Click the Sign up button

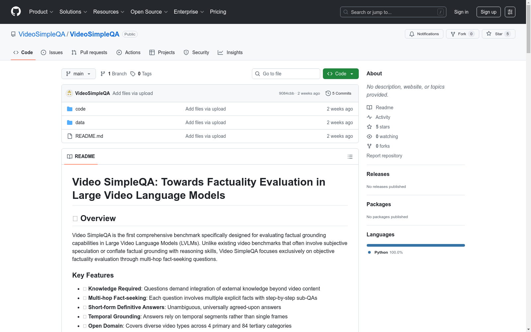(489, 12)
